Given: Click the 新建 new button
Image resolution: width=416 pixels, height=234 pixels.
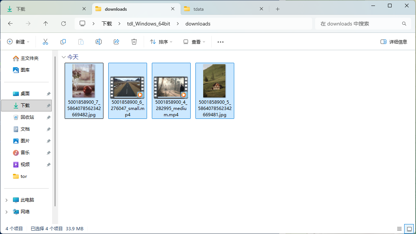Looking at the screenshot, I should [x=18, y=42].
